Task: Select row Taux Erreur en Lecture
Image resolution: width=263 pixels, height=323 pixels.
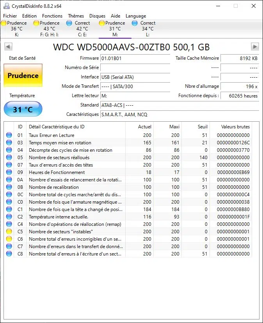Action: click(128, 135)
